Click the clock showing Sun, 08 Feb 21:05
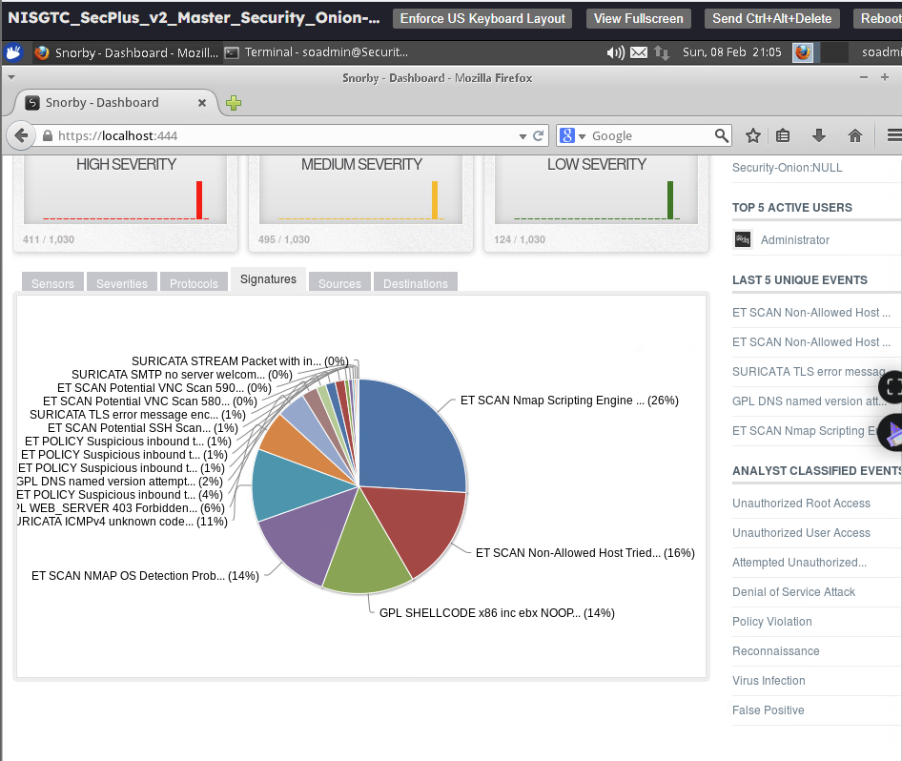902x761 pixels. (x=731, y=52)
